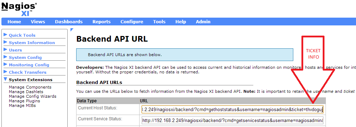This screenshot has height=127, width=356.
Task: Click the 'Developers:' bold text
Action: pyautogui.click(x=90, y=68)
